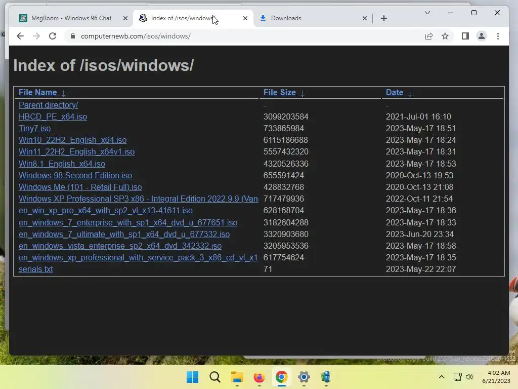Screen dimensions: 518x389
Task: Download en_windows_7_ultimate_with_sp1 iso
Action: click(x=124, y=234)
